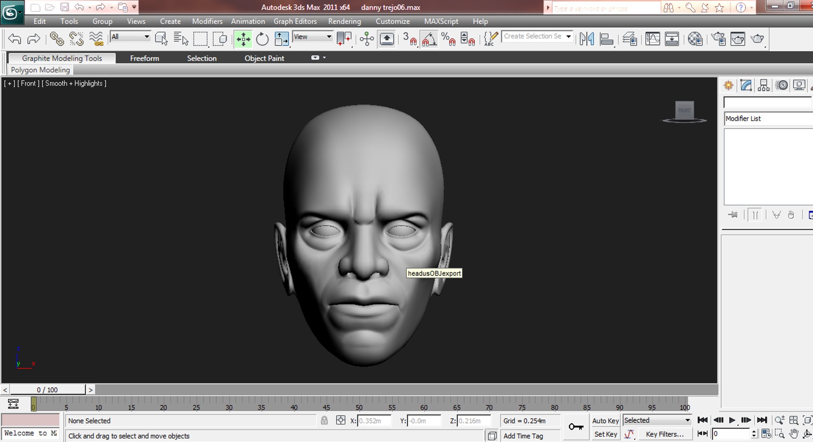The image size is (813, 442).
Task: Activate Select and Move tool
Action: (243, 39)
